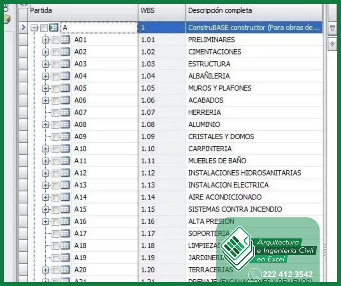Enable the checkbox for partida A18

click(x=55, y=246)
